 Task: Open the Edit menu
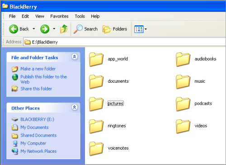coord(25,16)
